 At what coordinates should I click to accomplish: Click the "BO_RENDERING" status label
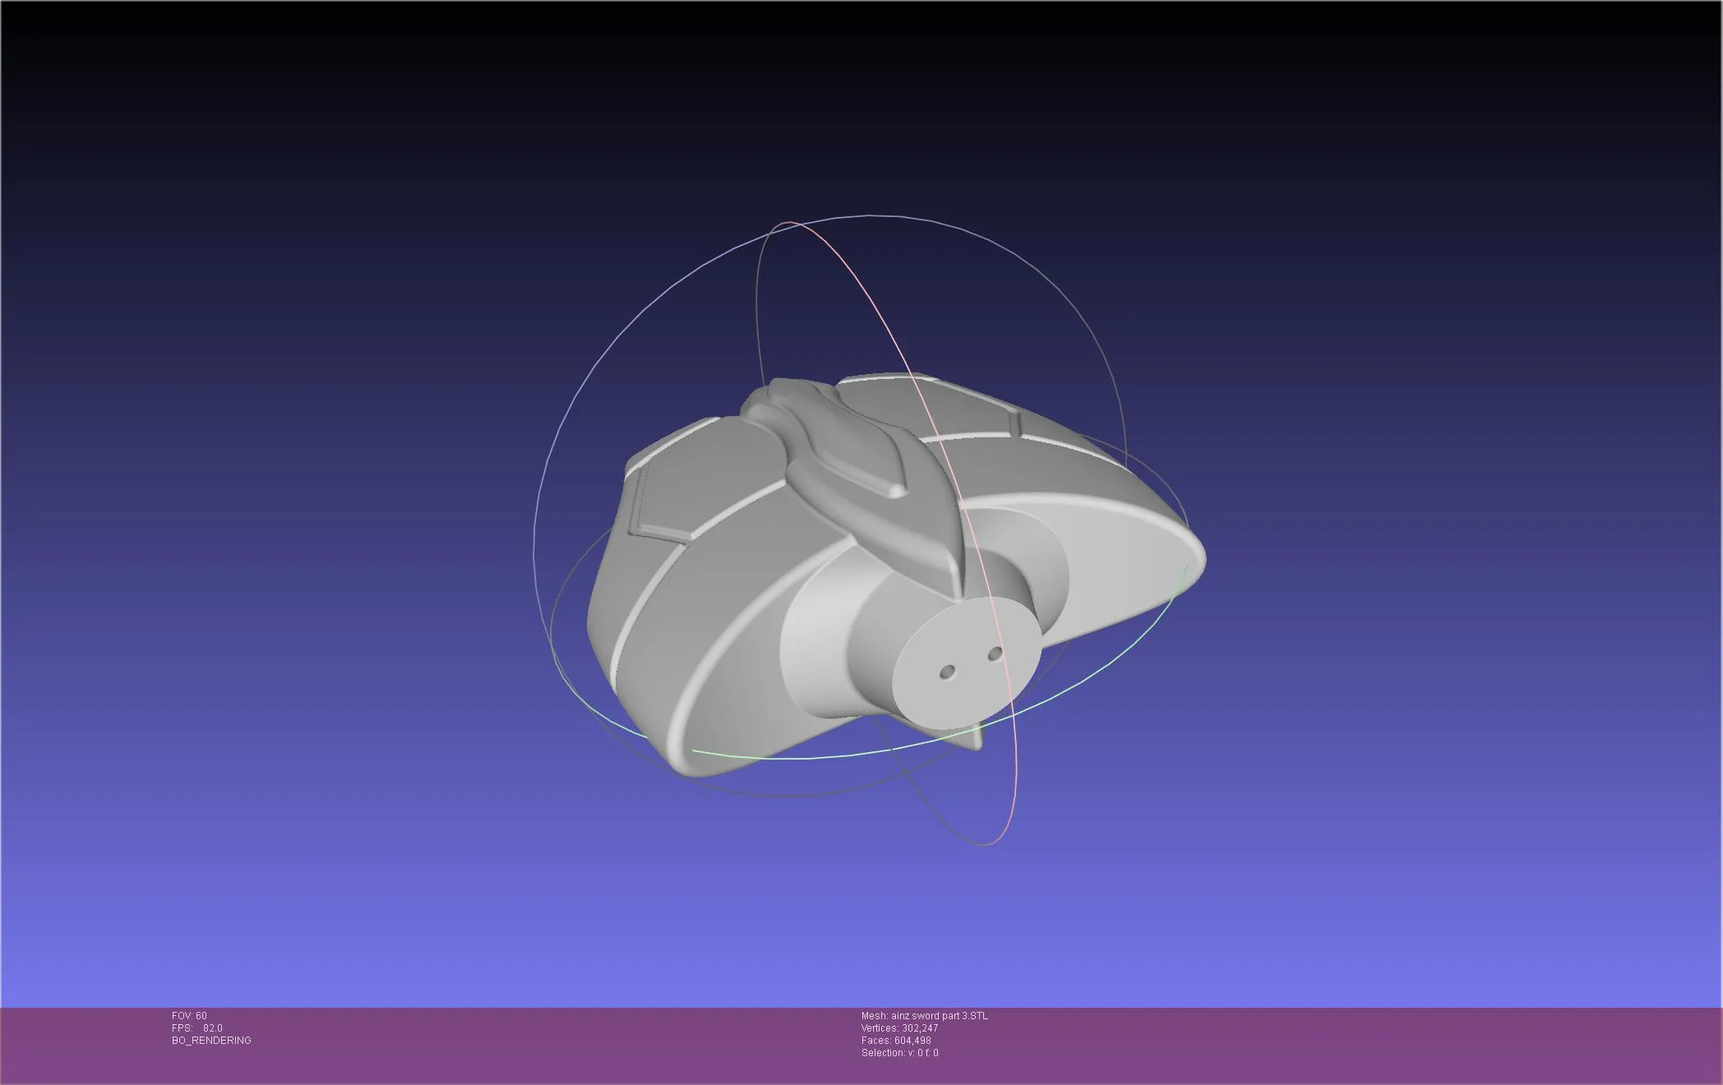(x=211, y=1041)
